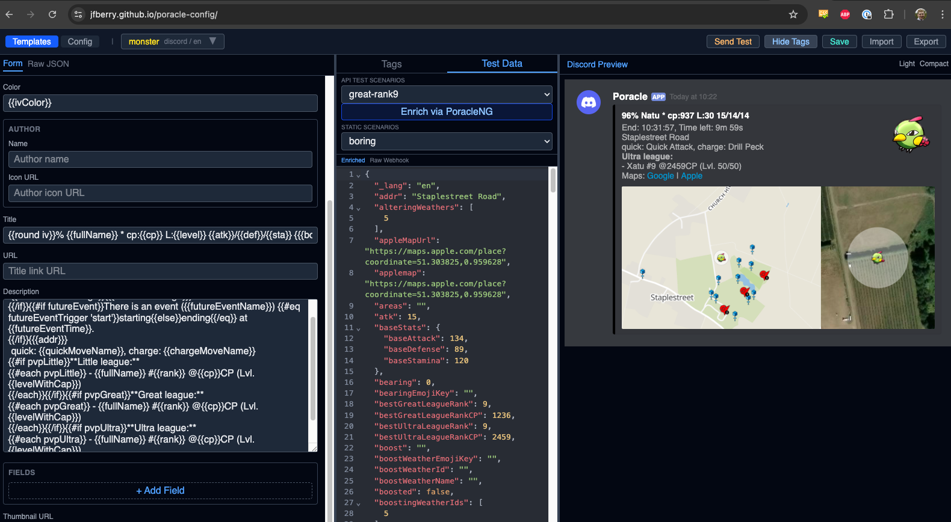Click Hide Tags button
The image size is (951, 522).
point(791,41)
